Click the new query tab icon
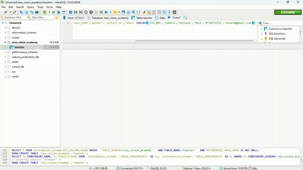Screen dimensions: 303x170 185,18
